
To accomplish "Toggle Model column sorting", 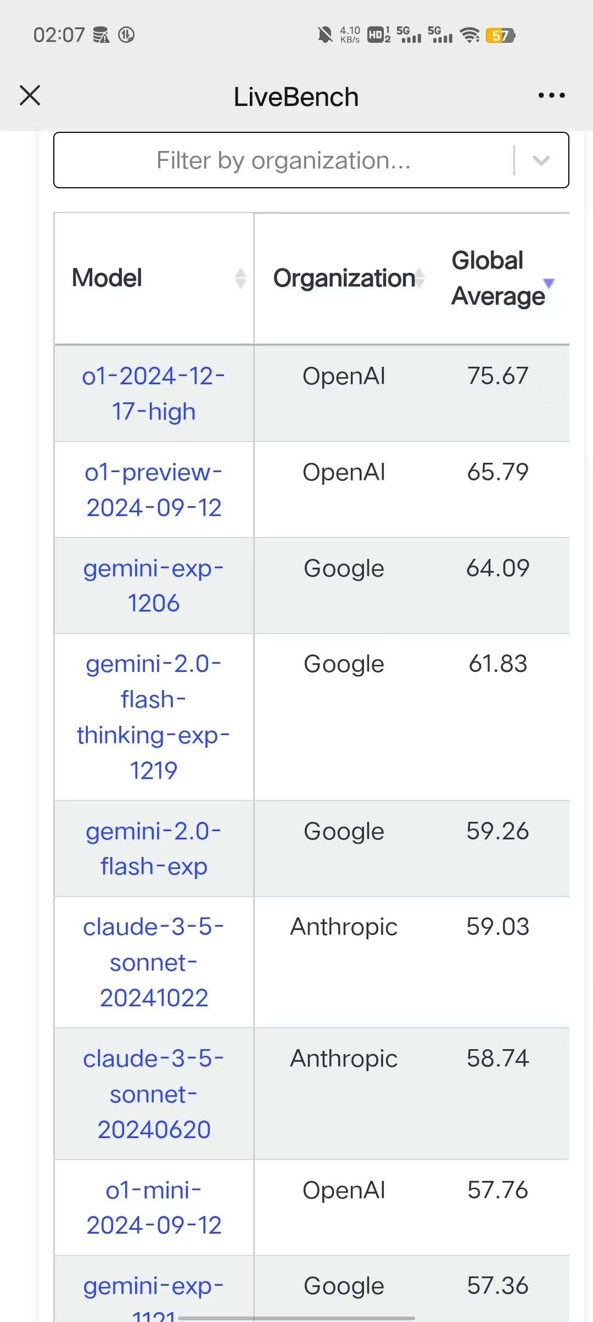I will point(240,278).
